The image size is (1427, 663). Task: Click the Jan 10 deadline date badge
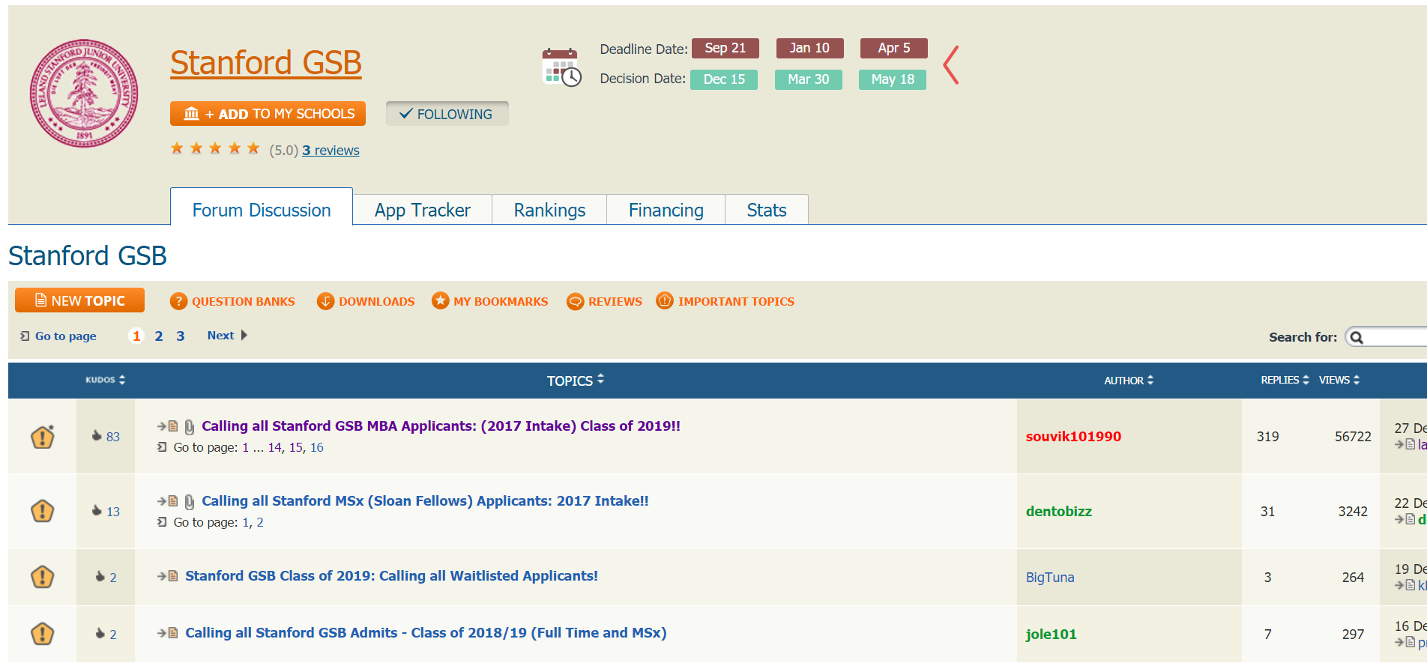point(809,48)
